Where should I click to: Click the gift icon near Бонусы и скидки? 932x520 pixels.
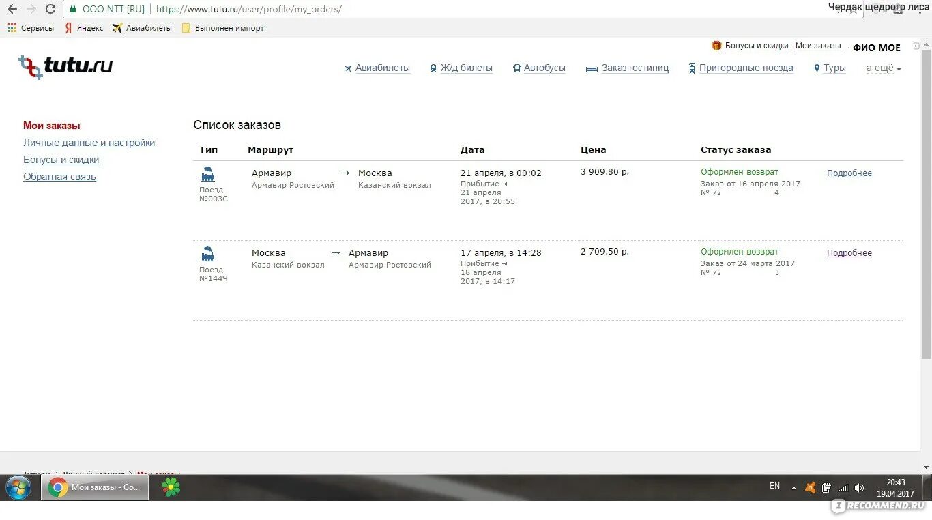click(x=716, y=46)
